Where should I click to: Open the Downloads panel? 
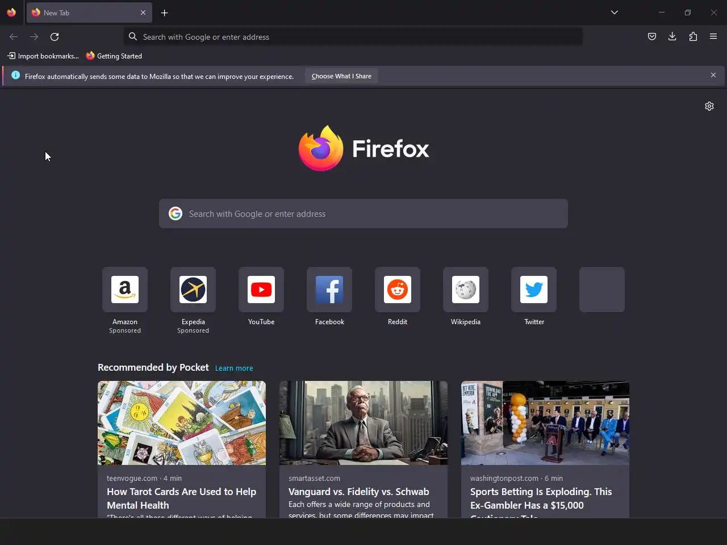[672, 37]
